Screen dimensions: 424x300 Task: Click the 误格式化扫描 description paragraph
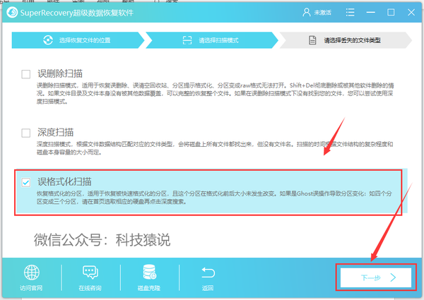click(214, 198)
